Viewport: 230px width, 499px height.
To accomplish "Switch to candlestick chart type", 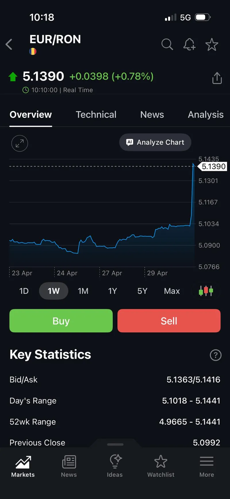I will tap(206, 291).
